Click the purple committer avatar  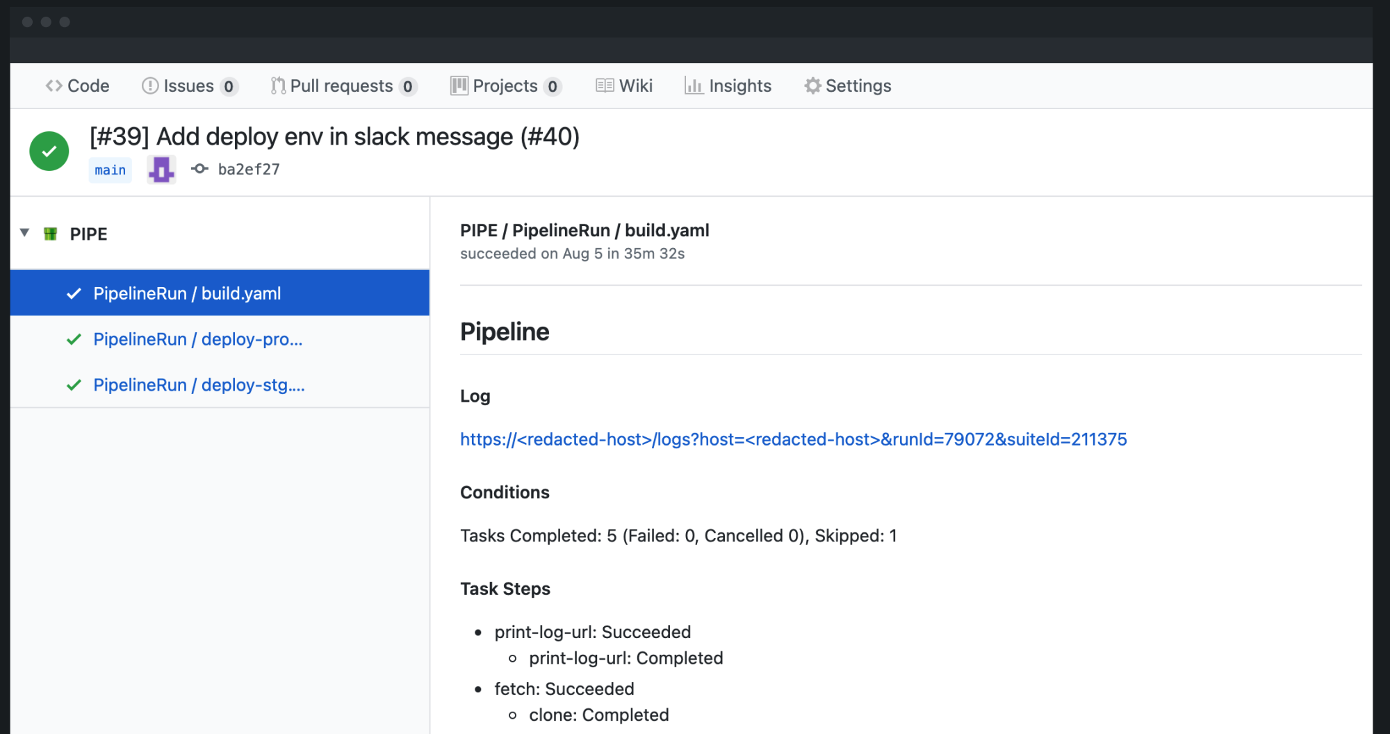161,170
